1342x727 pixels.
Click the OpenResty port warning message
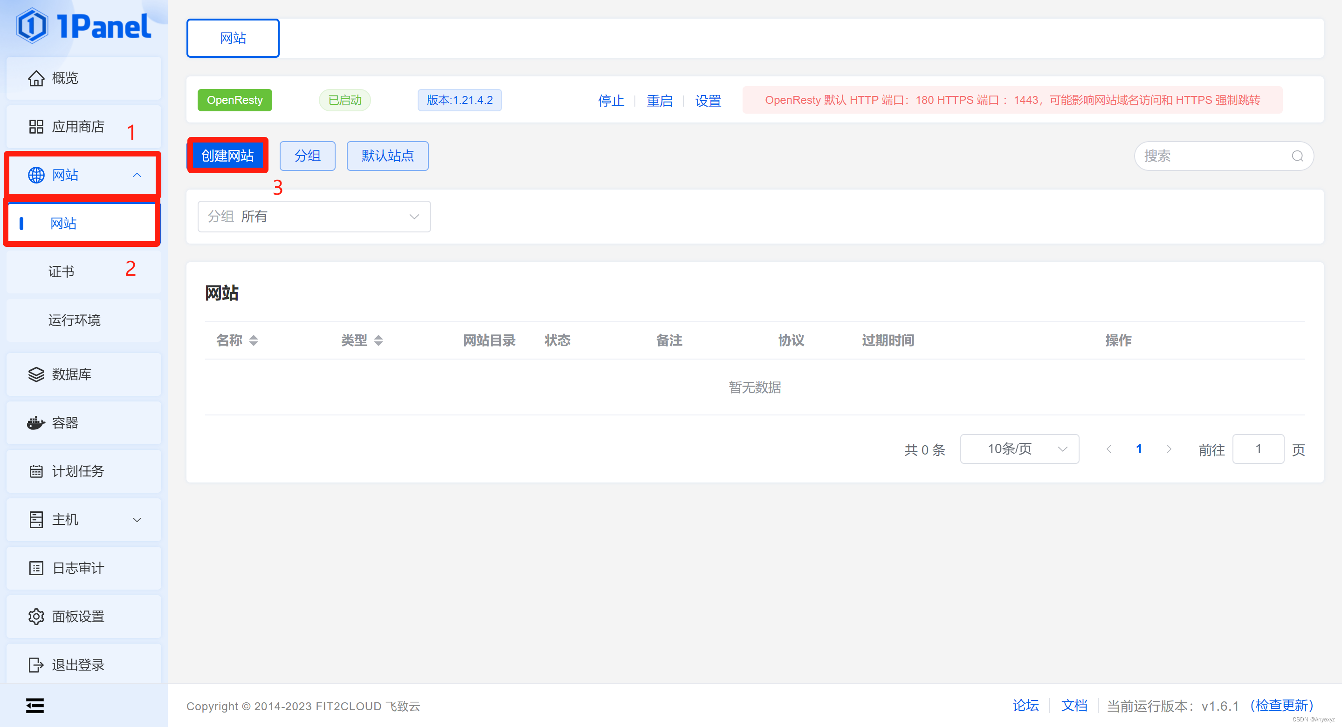1012,100
